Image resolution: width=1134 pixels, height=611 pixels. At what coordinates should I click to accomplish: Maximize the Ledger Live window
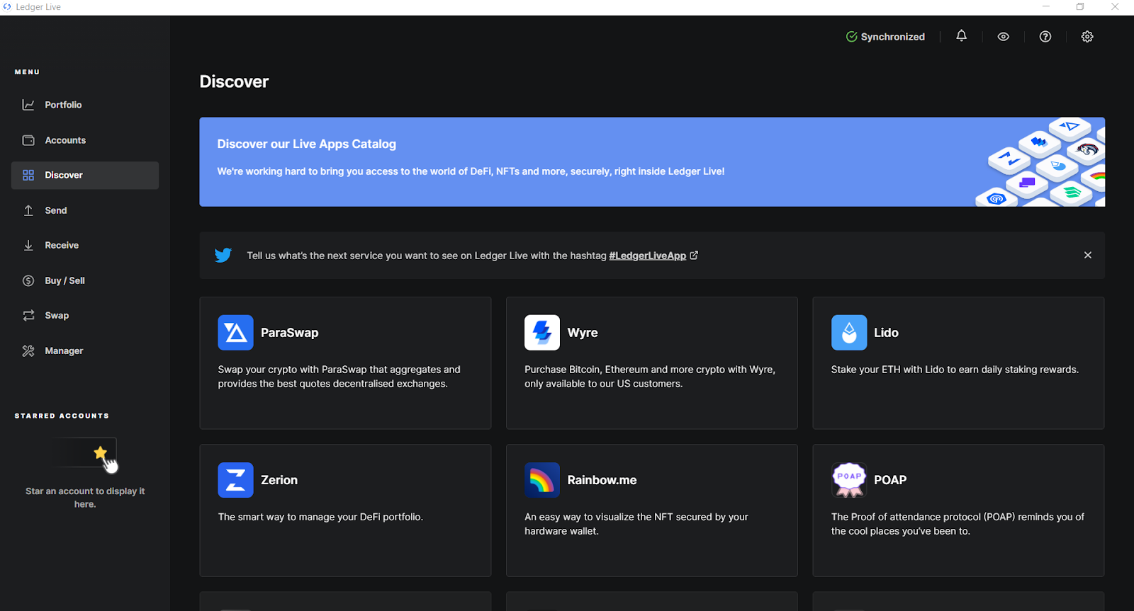click(1080, 7)
